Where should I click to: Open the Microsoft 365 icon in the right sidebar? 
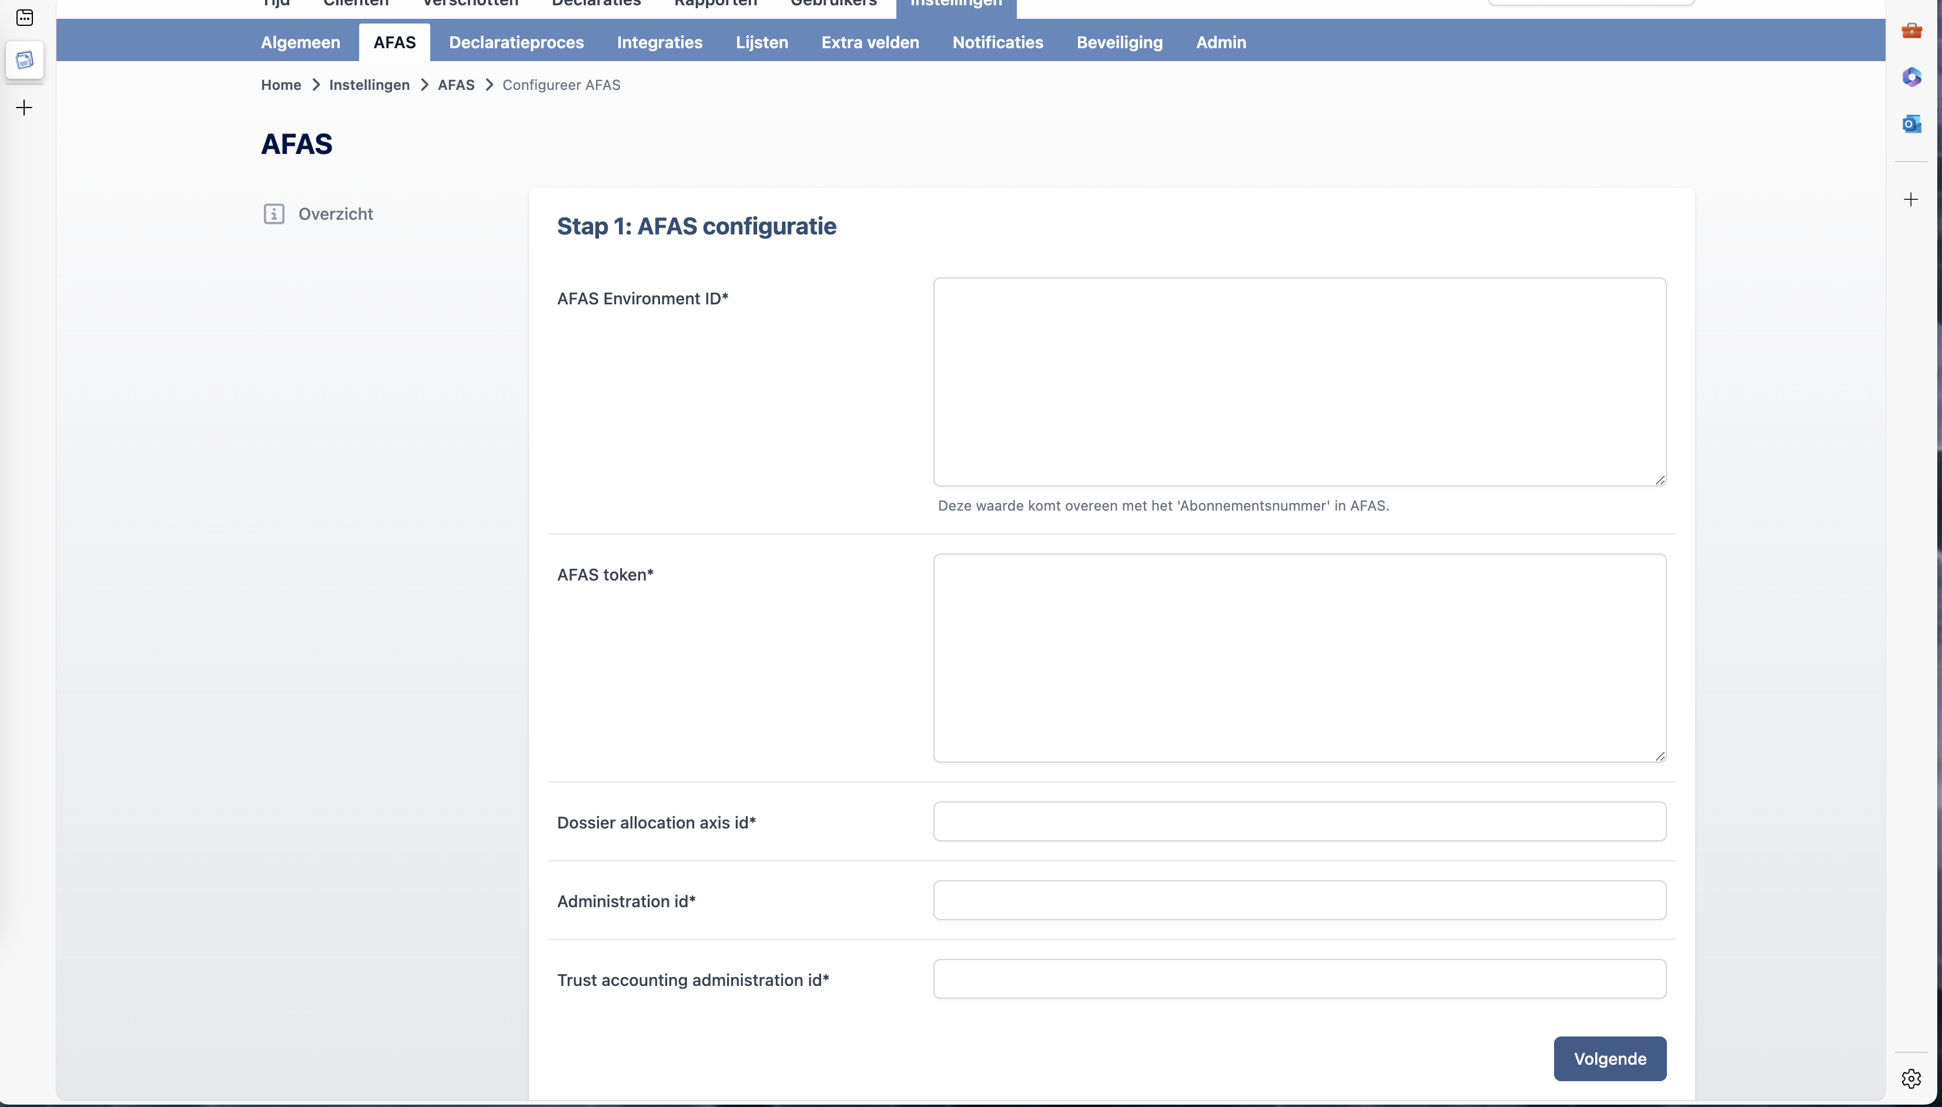1911,77
